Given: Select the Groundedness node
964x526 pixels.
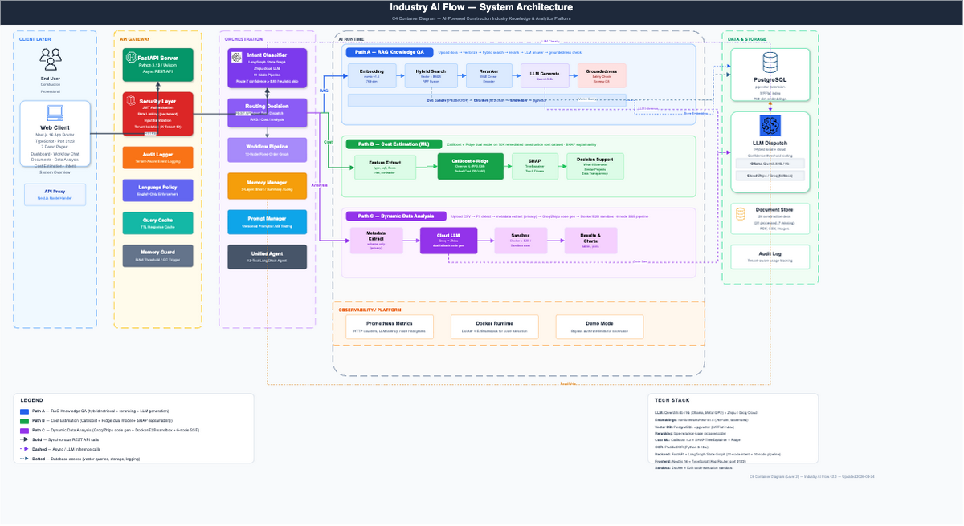Looking at the screenshot, I should (601, 75).
